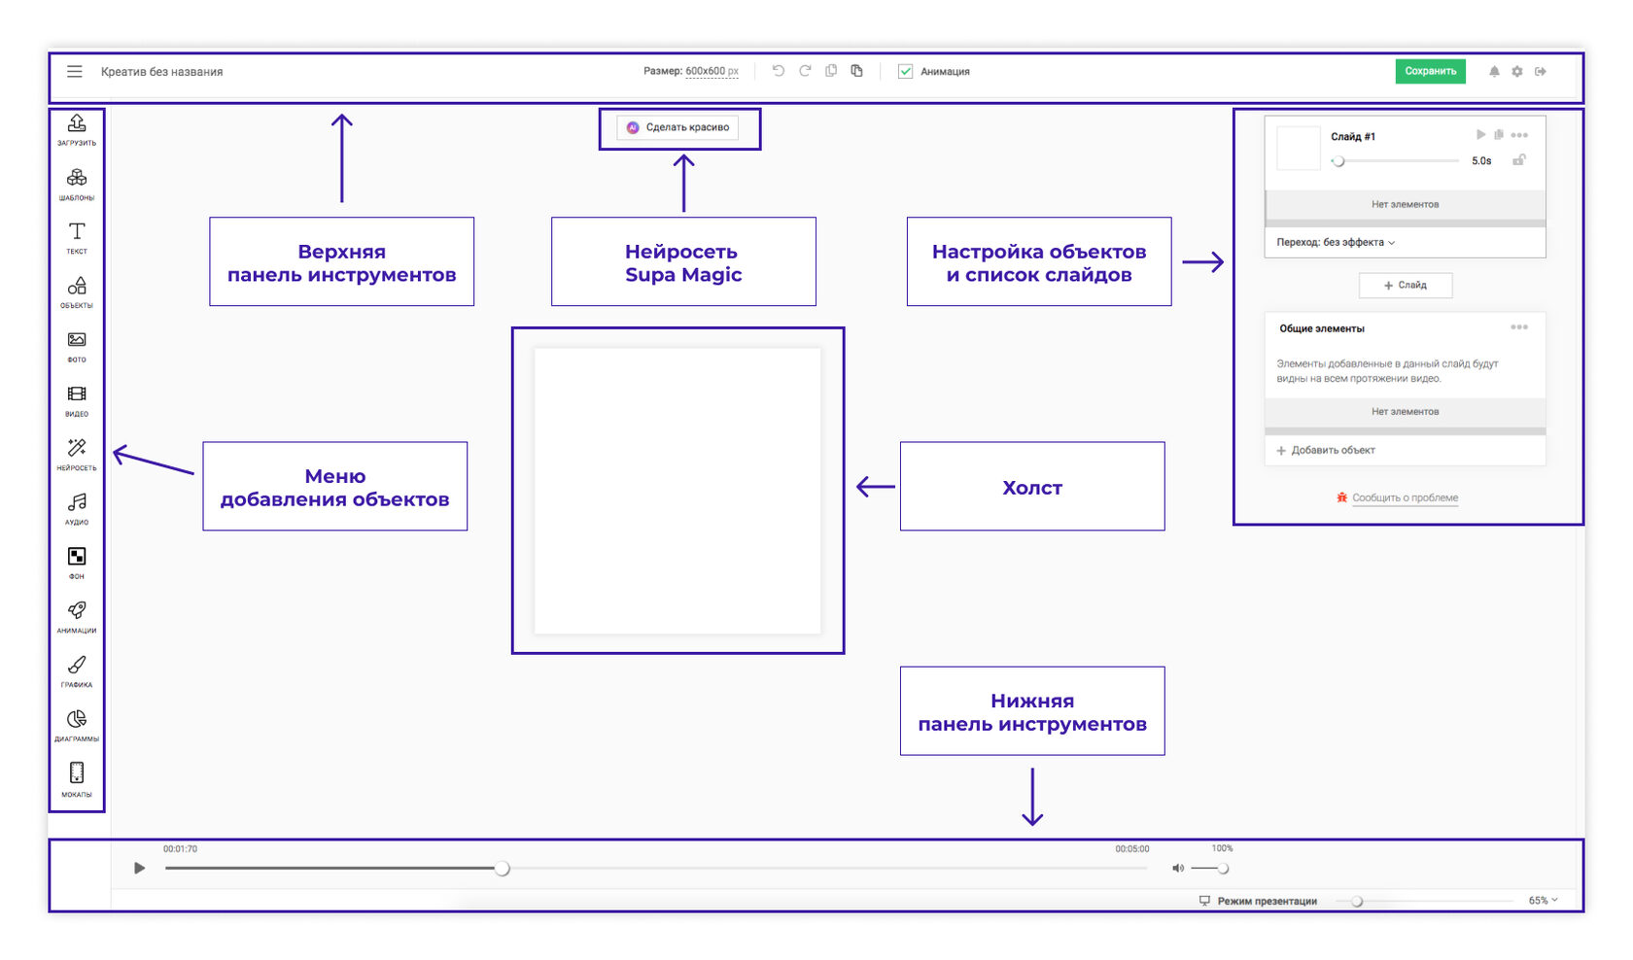Click the green Сохранить button
Viewport: 1633px width, 960px height.
point(1431,71)
